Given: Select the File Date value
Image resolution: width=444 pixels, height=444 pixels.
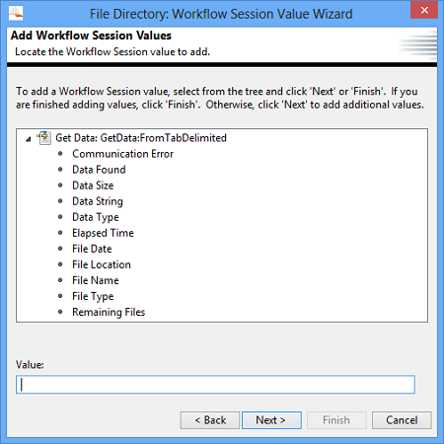Looking at the screenshot, I should pos(92,249).
